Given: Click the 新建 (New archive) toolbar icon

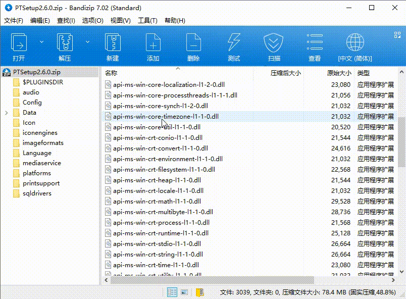Looking at the screenshot, I should pos(113,43).
